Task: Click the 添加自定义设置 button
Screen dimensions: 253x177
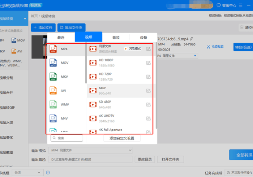Action: pos(122,138)
